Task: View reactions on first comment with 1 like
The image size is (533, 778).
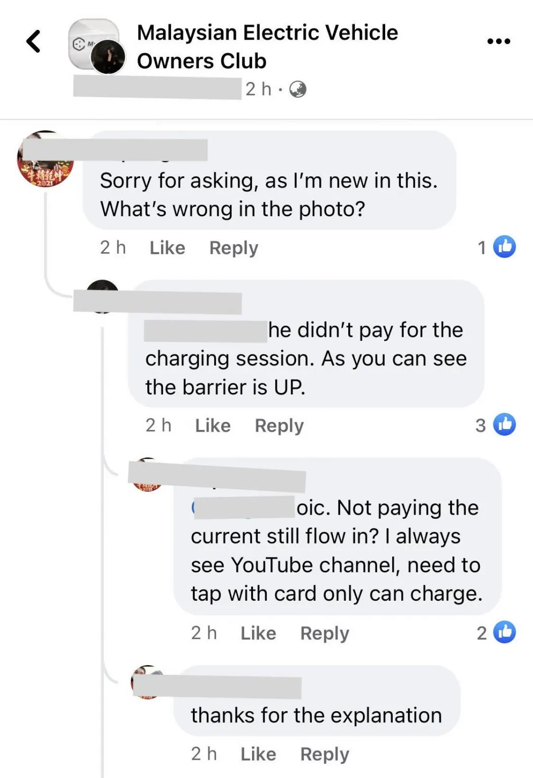Action: pos(497,247)
